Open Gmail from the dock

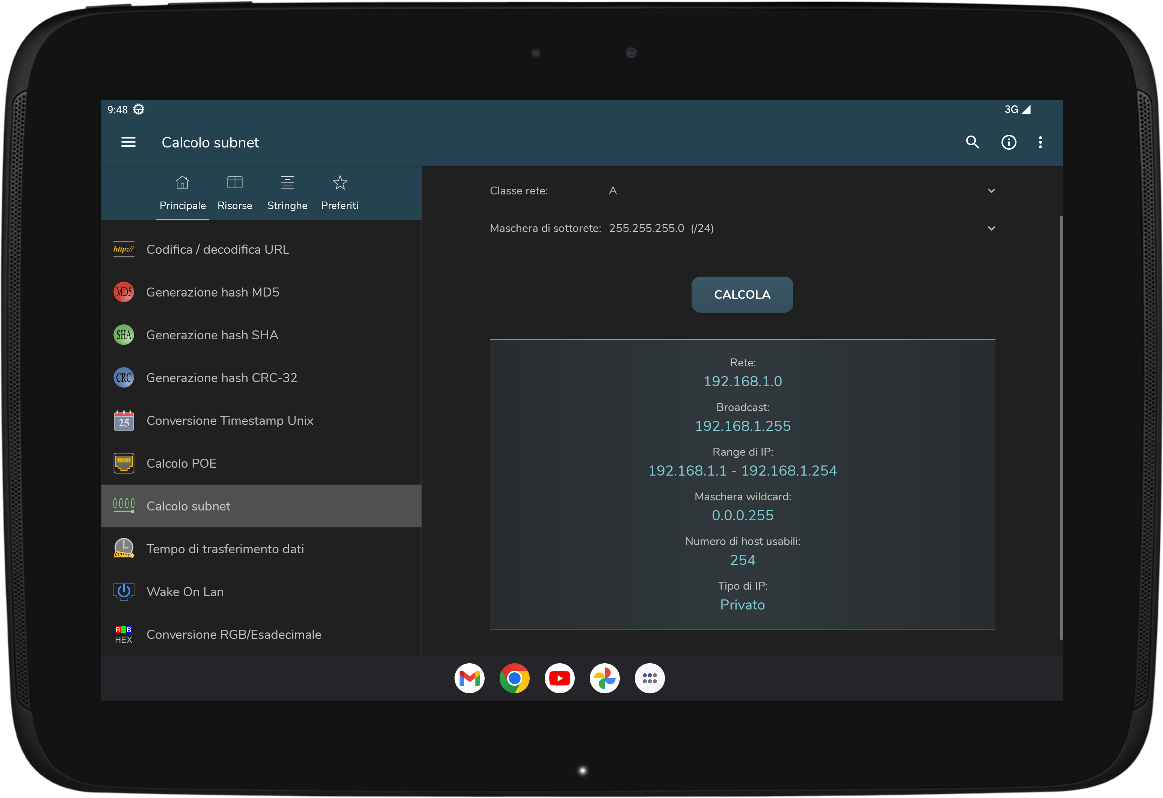coord(470,679)
